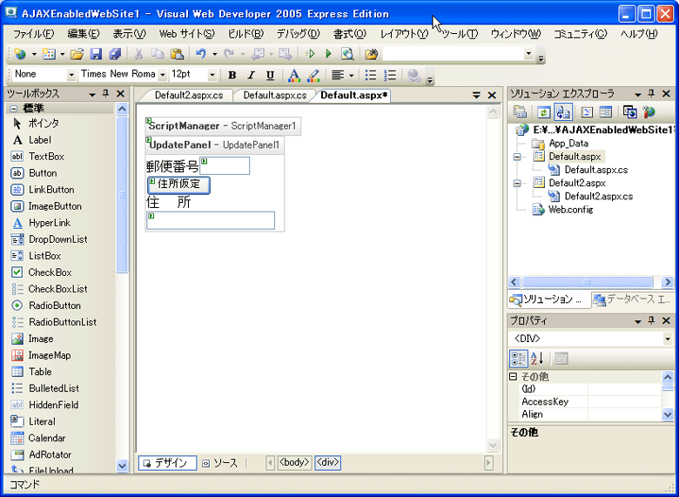679x497 pixels.
Task: Open the データベース エクスプローラ tab
Action: [x=632, y=299]
